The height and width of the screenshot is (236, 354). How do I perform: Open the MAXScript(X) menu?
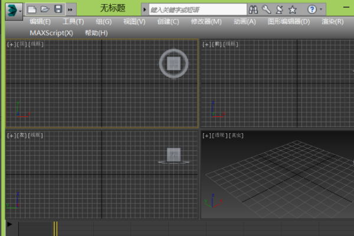click(51, 33)
